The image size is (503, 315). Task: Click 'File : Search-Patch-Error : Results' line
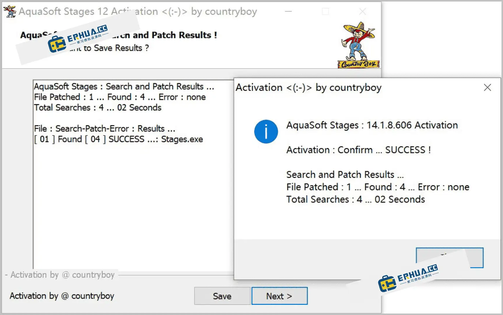(x=104, y=128)
